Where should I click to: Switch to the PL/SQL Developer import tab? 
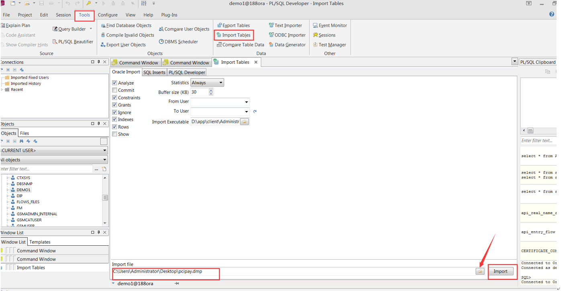(187, 73)
